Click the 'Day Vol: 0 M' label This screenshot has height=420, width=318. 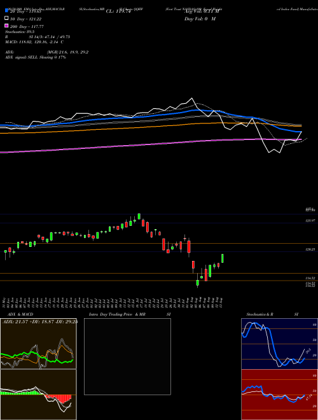[x=200, y=19]
